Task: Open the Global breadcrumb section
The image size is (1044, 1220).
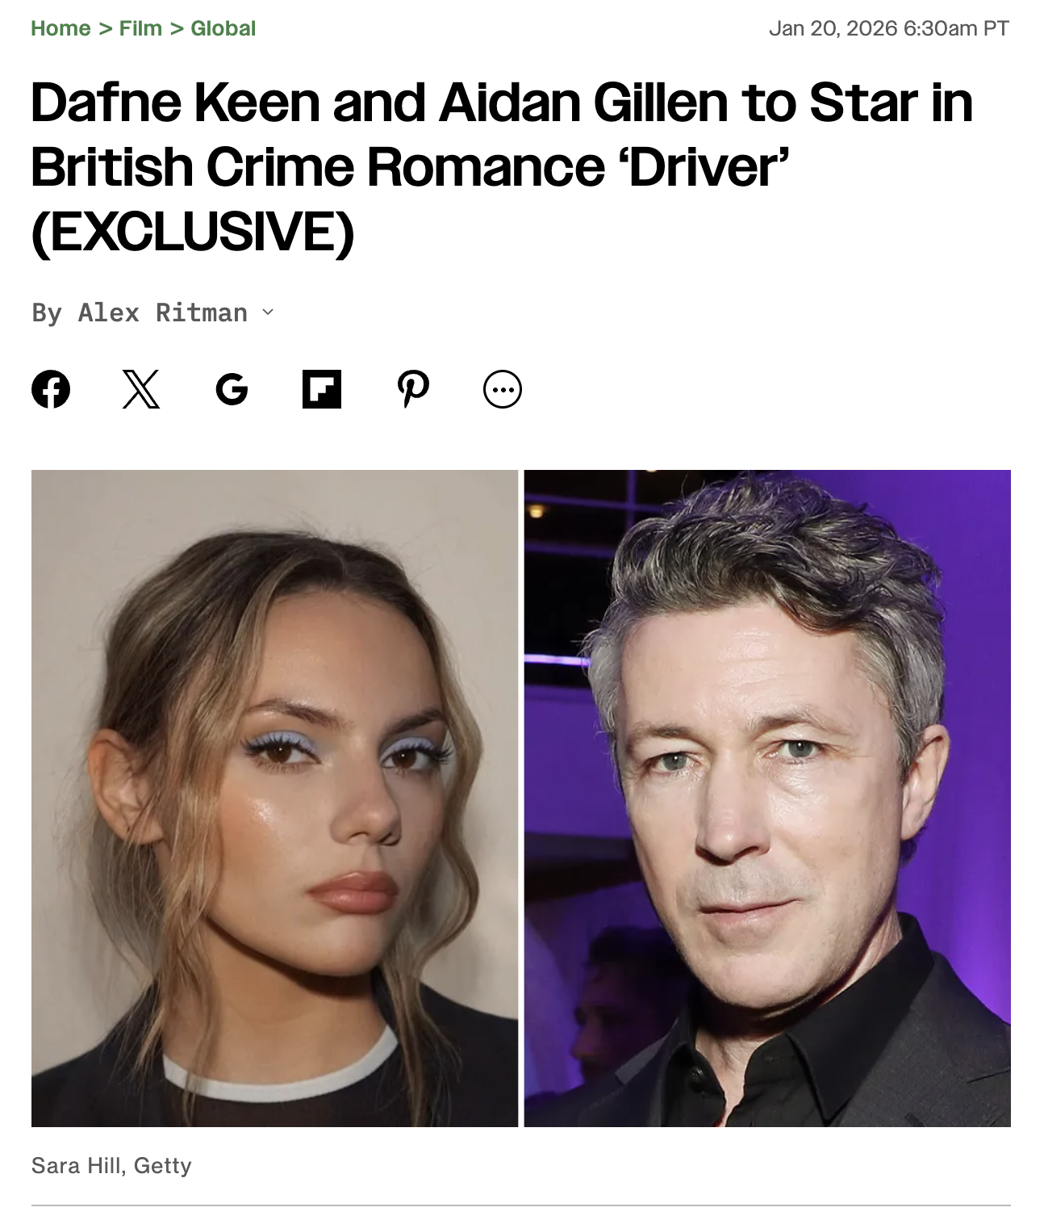Action: pyautogui.click(x=223, y=28)
